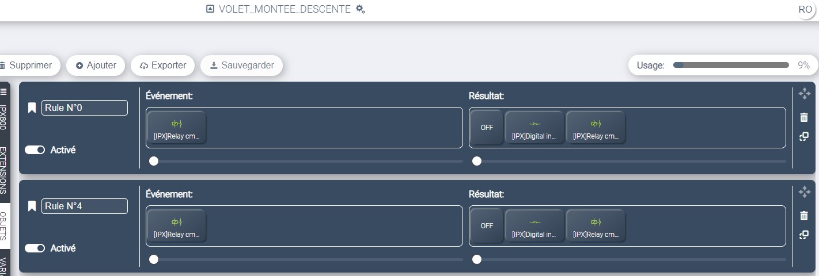
Task: Open the EXTENSIONS side tab
Action: (x=3, y=171)
